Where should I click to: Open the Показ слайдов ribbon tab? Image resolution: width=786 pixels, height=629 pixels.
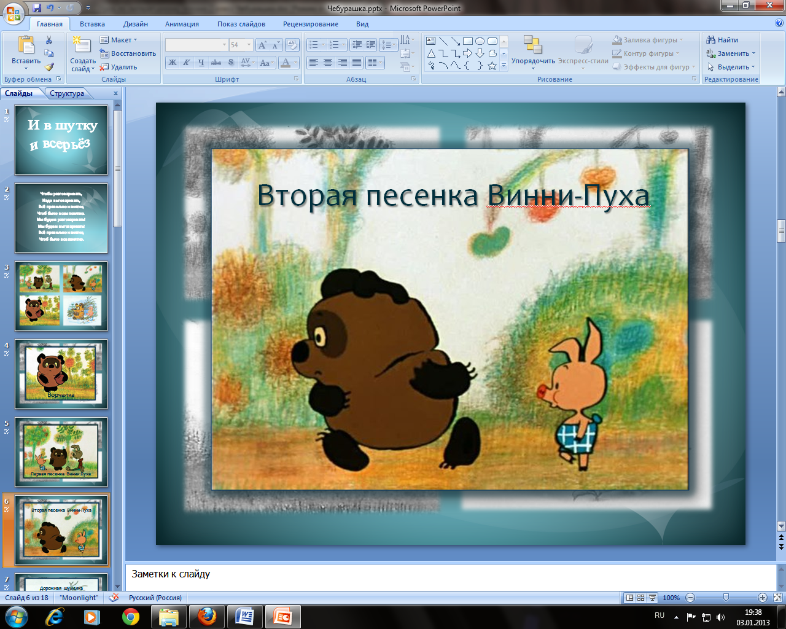241,24
